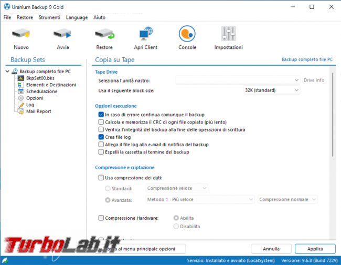Click the status bar plug icon

point(5,260)
